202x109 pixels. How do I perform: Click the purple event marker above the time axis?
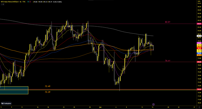point(153,104)
